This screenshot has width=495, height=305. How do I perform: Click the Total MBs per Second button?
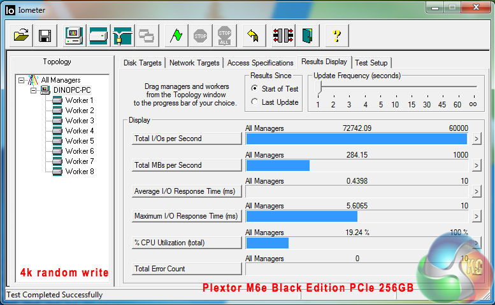coord(187,165)
